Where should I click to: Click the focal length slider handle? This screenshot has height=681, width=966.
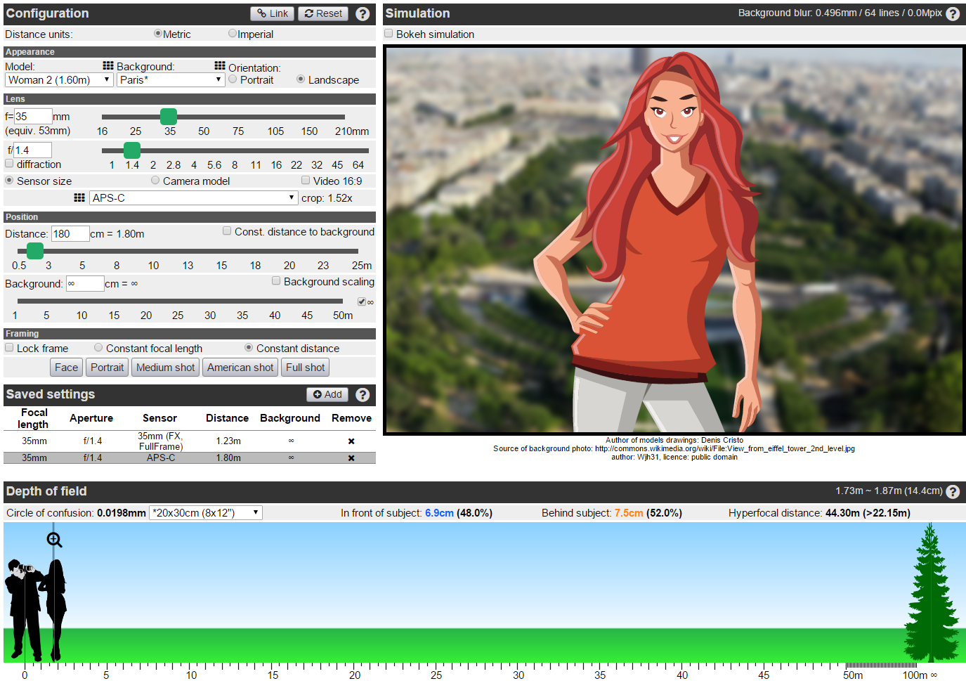point(169,117)
